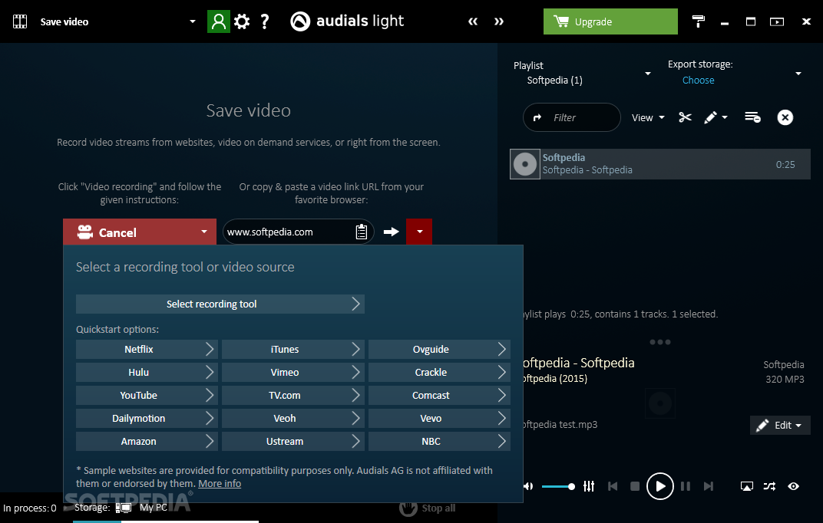Play the selected track
The image size is (823, 523).
click(x=659, y=486)
